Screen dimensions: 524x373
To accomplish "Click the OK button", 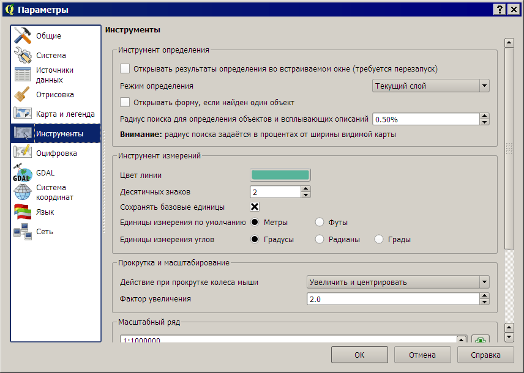I will point(359,354).
